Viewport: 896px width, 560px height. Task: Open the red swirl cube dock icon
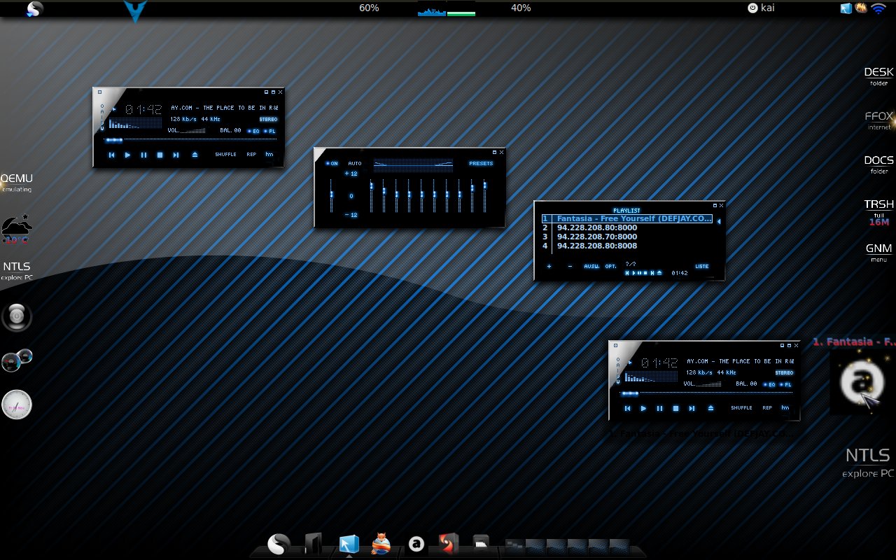tap(449, 544)
